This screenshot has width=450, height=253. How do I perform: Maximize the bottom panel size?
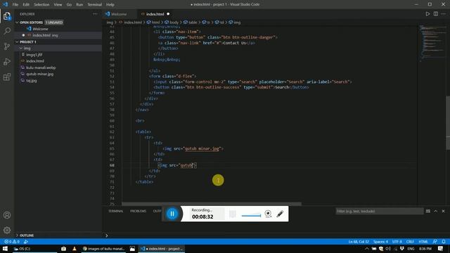tap(436, 211)
